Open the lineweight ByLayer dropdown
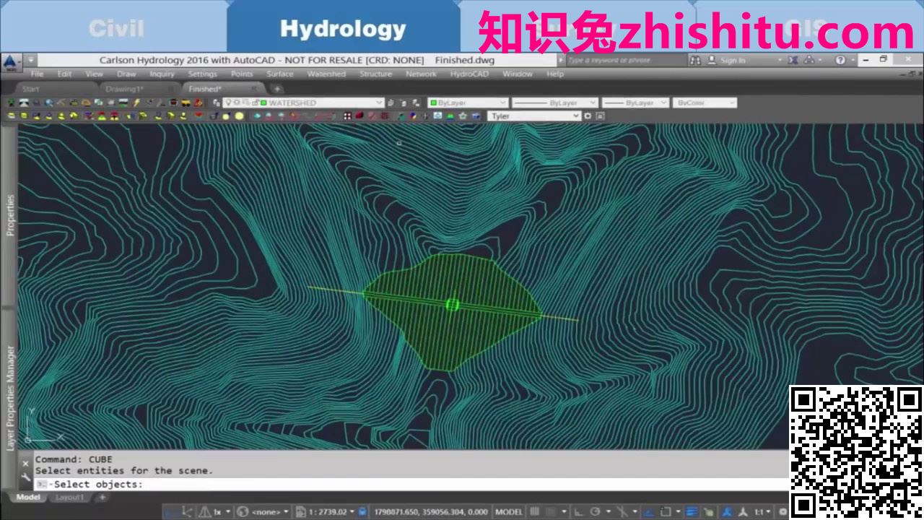This screenshot has width=924, height=520. (665, 103)
